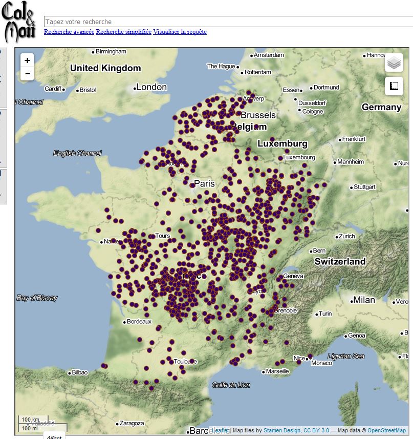
Task: Select the marker beside Nice
Action: point(310,357)
